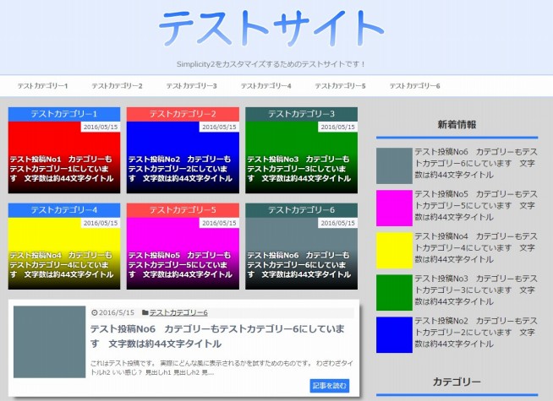Screen dimensions: 553x401
Task: Go to テストカテゴリー4 in navigation bar
Action: [x=266, y=86]
